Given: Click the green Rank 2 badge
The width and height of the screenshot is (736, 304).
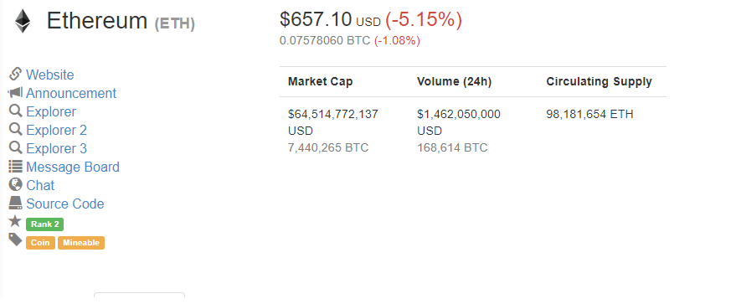Looking at the screenshot, I should point(44,224).
